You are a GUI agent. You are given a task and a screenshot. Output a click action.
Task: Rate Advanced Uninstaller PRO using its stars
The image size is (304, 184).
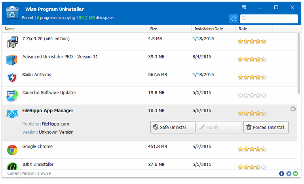(252, 59)
